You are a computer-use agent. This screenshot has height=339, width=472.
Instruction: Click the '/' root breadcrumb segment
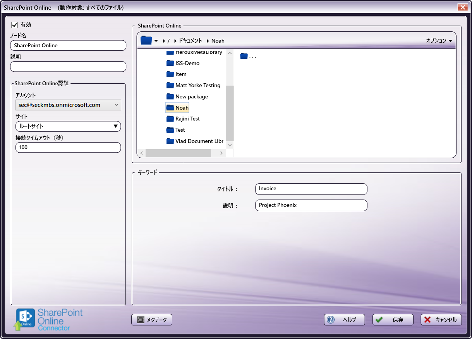pos(169,41)
